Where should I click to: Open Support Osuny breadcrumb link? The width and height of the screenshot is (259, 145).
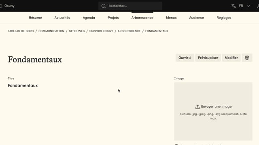(x=101, y=31)
